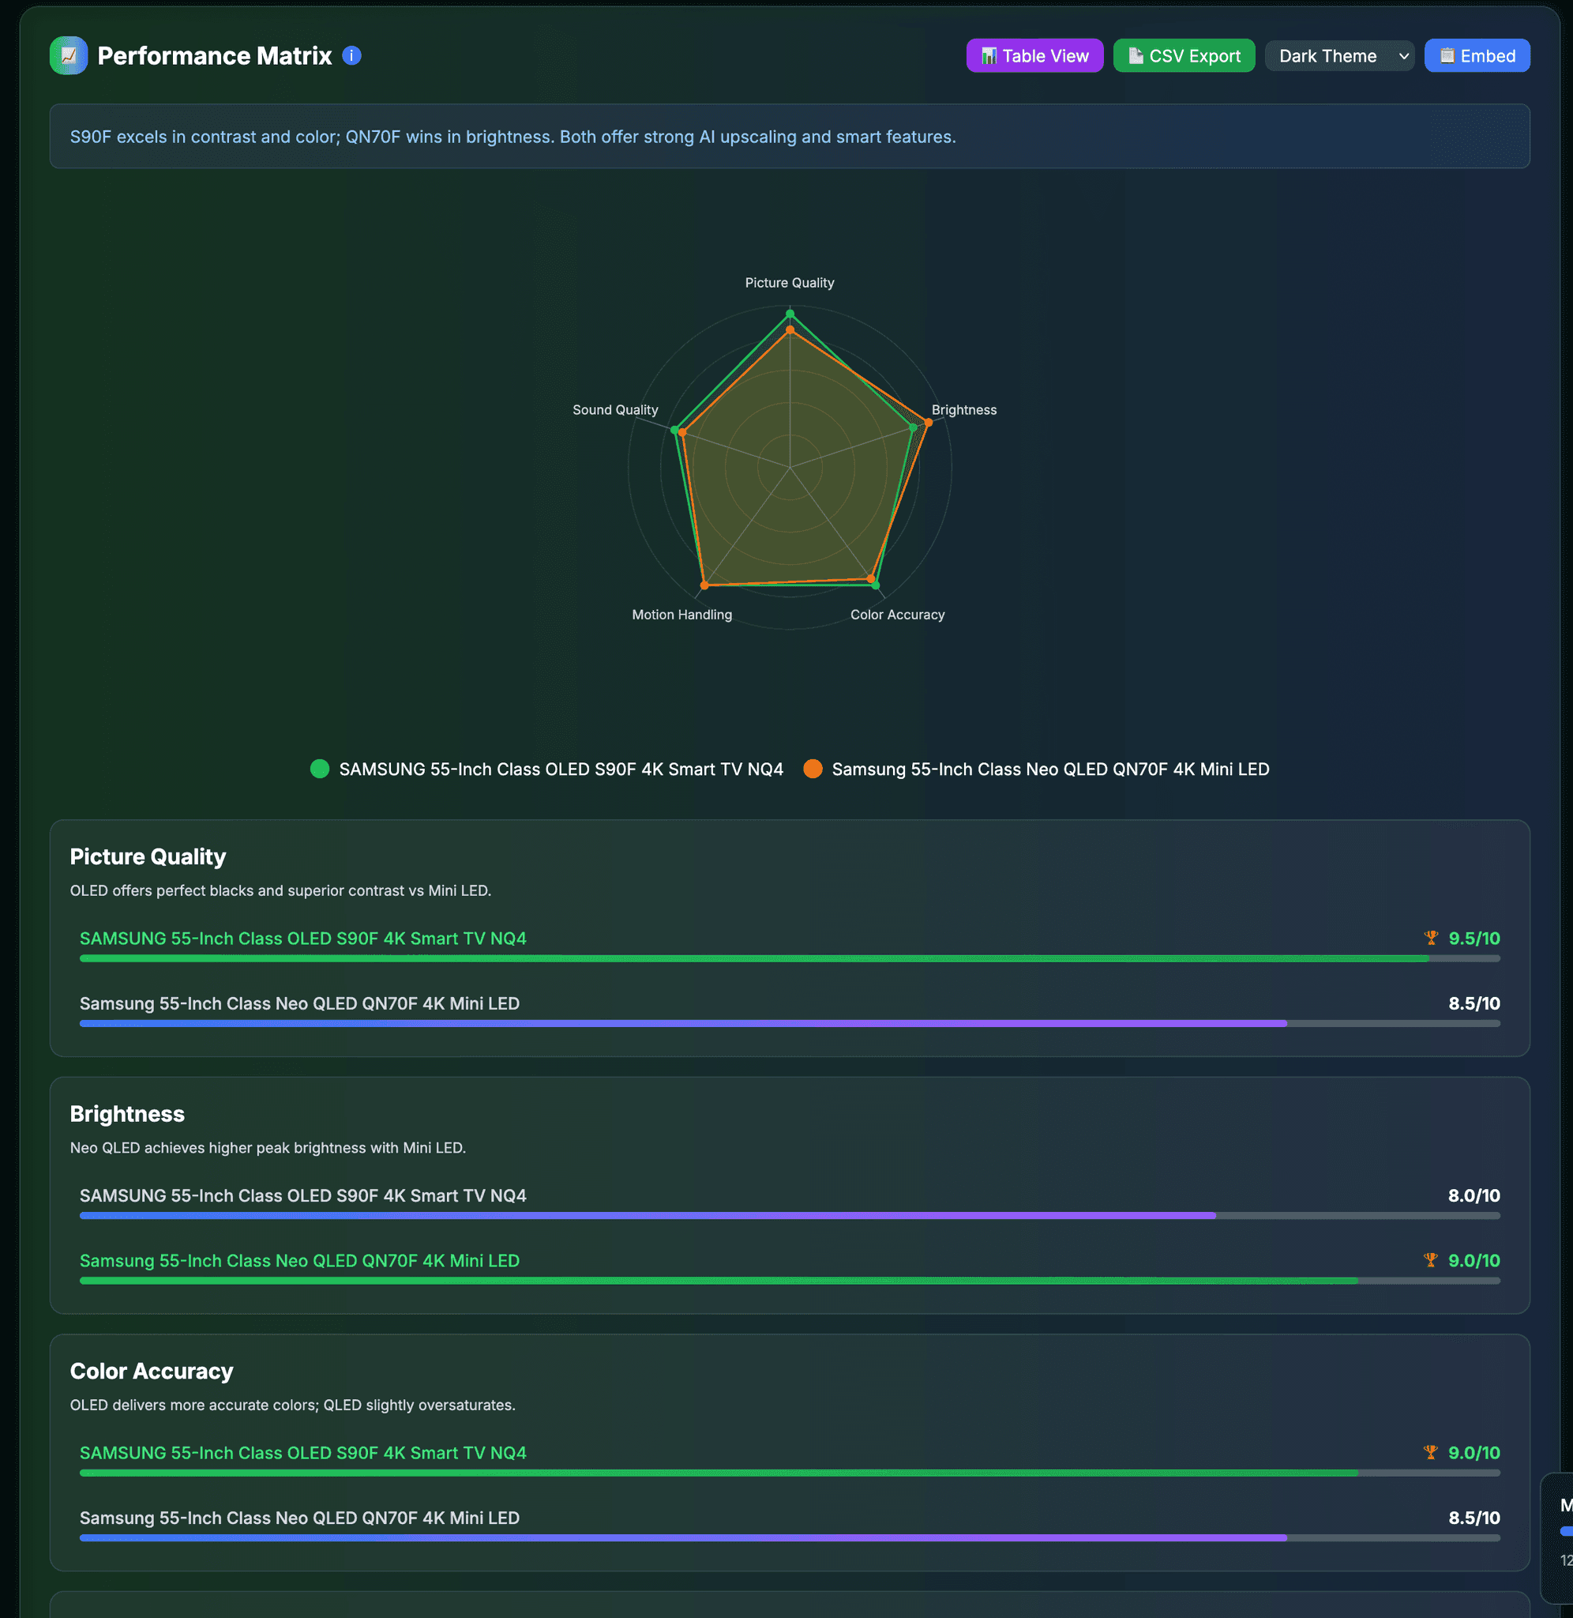Click the S90F green bar in Picture Quality
Screen dimensions: 1573x1618
[754, 958]
